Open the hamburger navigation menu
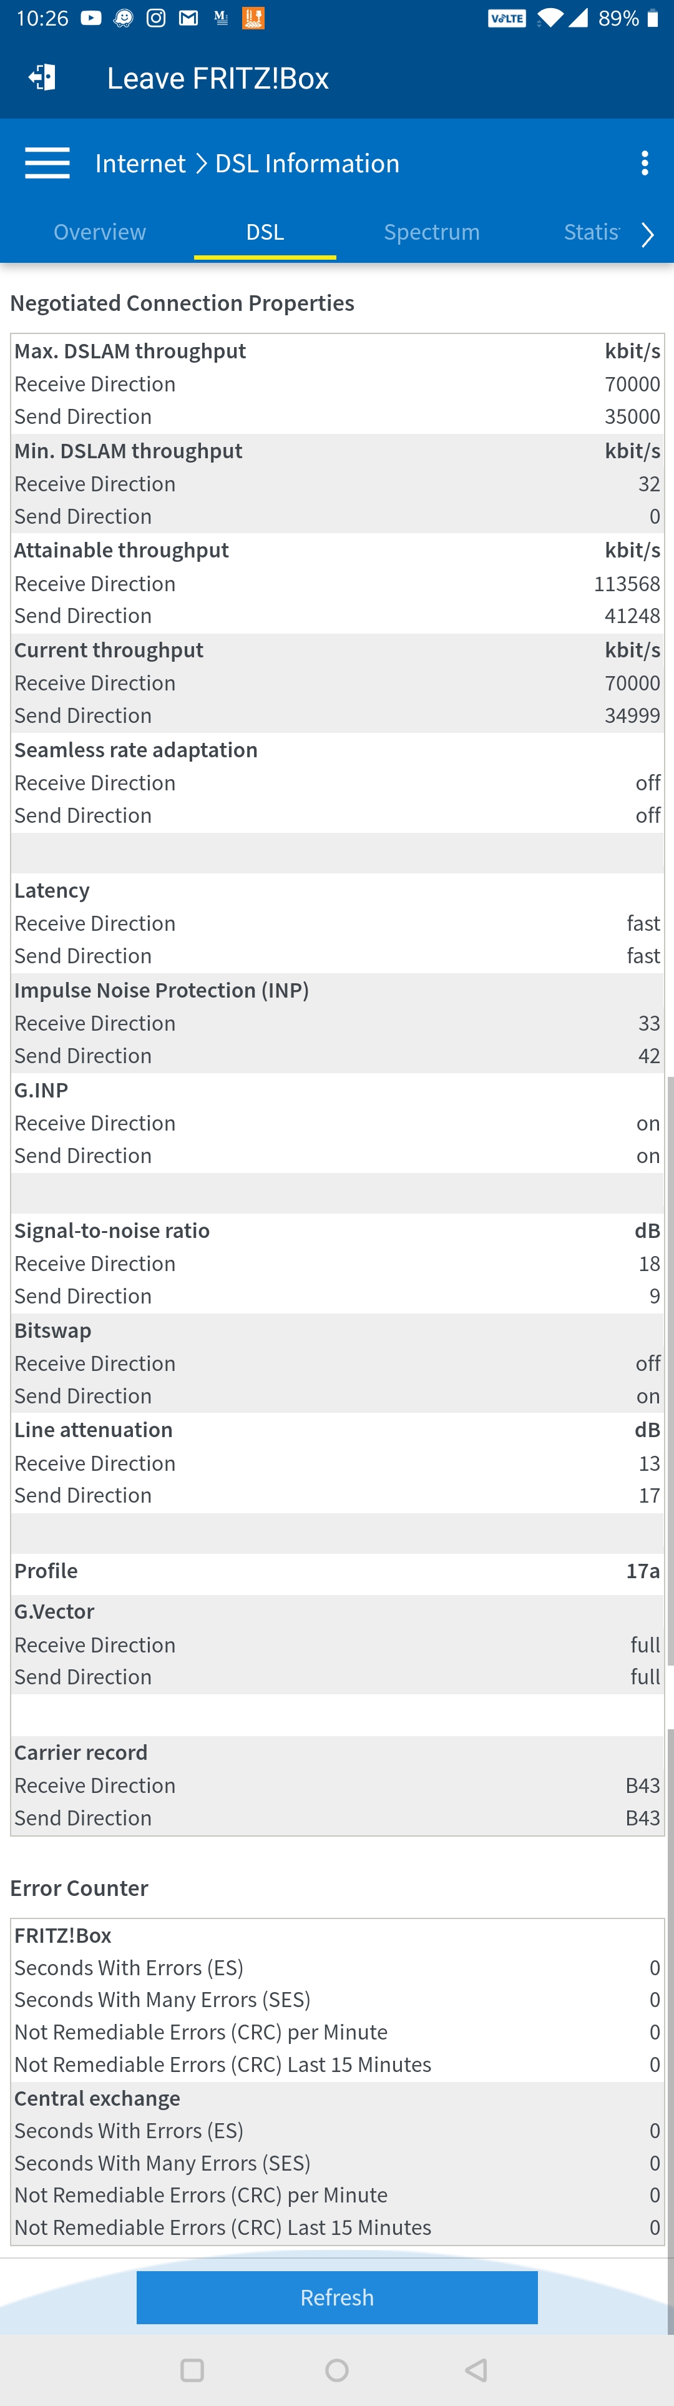 [47, 164]
